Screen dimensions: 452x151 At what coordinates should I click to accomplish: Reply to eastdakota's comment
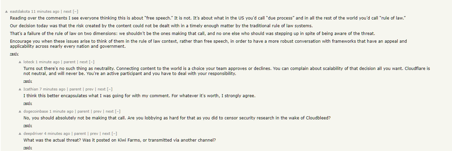click(x=14, y=54)
